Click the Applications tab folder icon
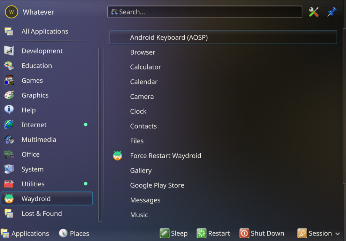The height and width of the screenshot is (241, 346). point(5,233)
